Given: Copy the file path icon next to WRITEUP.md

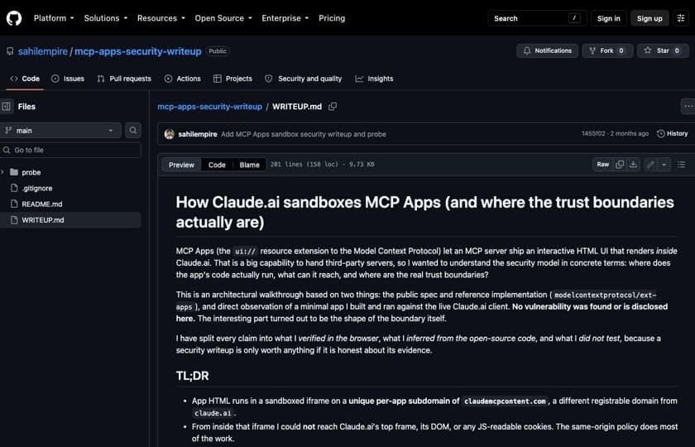Looking at the screenshot, I should [333, 107].
